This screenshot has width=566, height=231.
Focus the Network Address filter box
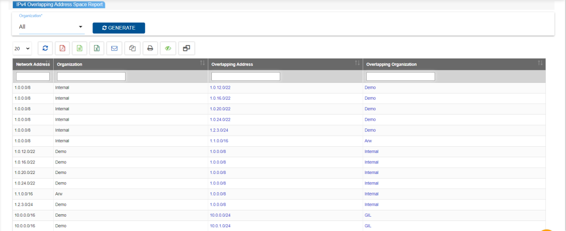click(x=33, y=77)
